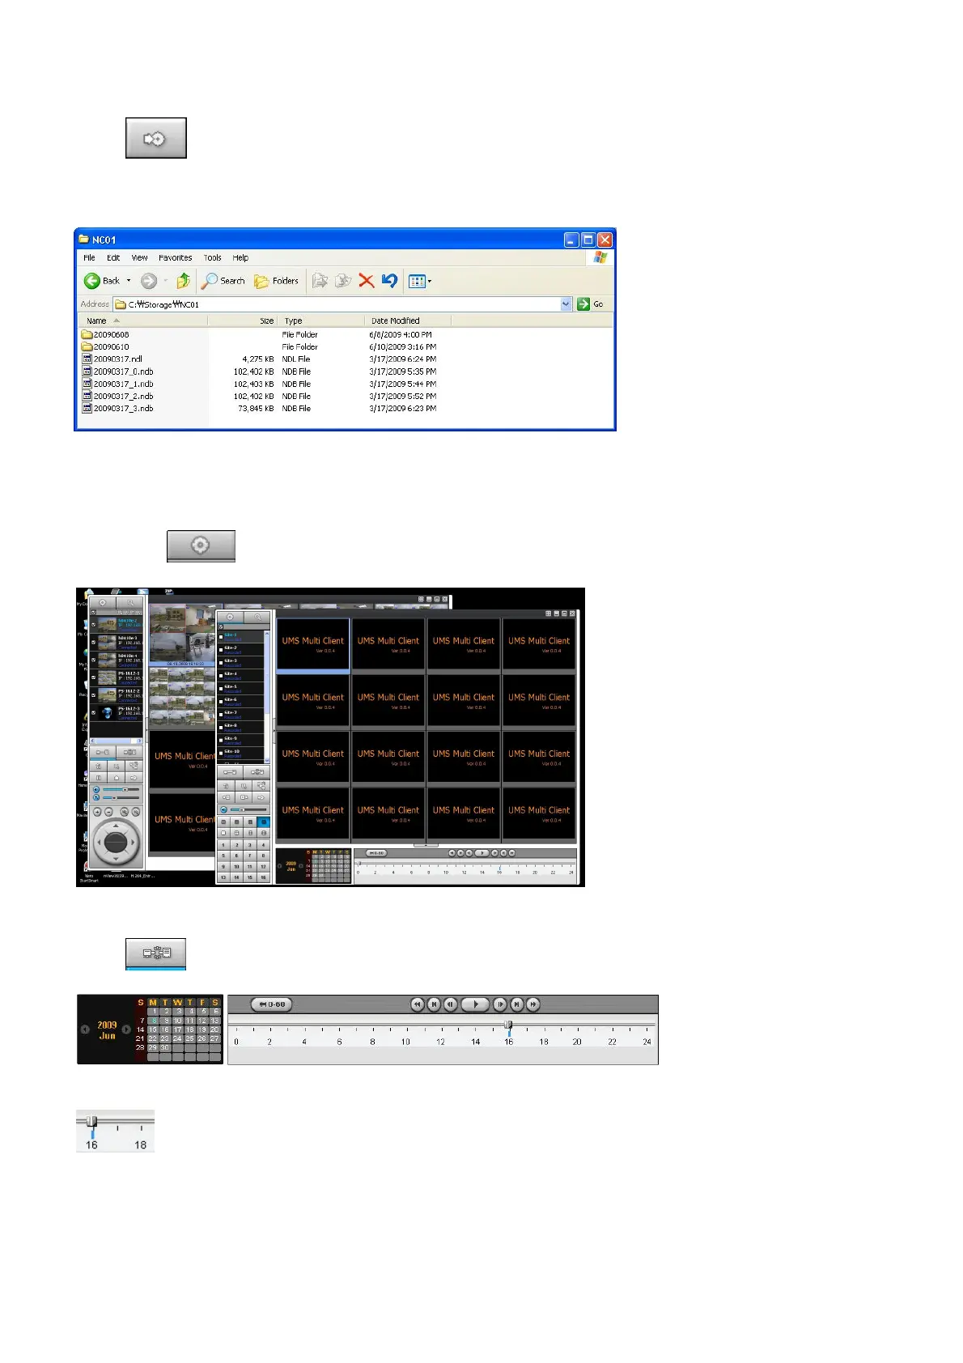Click the PTZ joystick center in back client
This screenshot has height=1363, width=963.
point(116,843)
